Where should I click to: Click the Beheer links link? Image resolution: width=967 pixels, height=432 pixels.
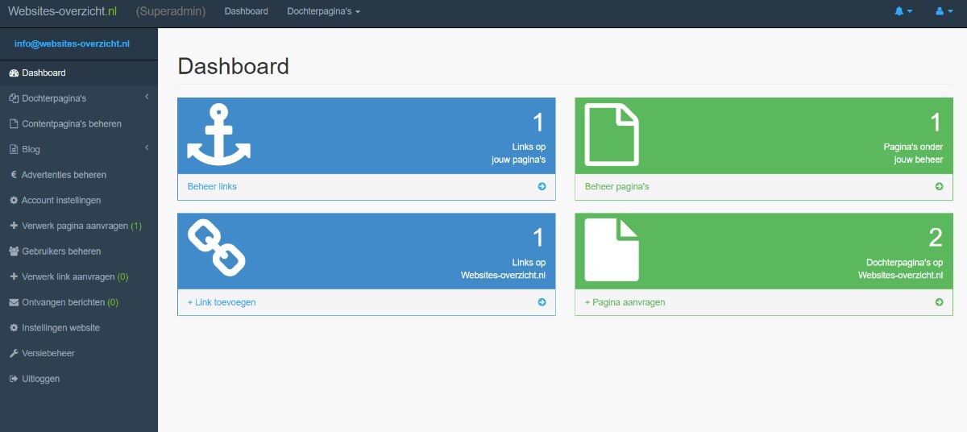coord(212,187)
